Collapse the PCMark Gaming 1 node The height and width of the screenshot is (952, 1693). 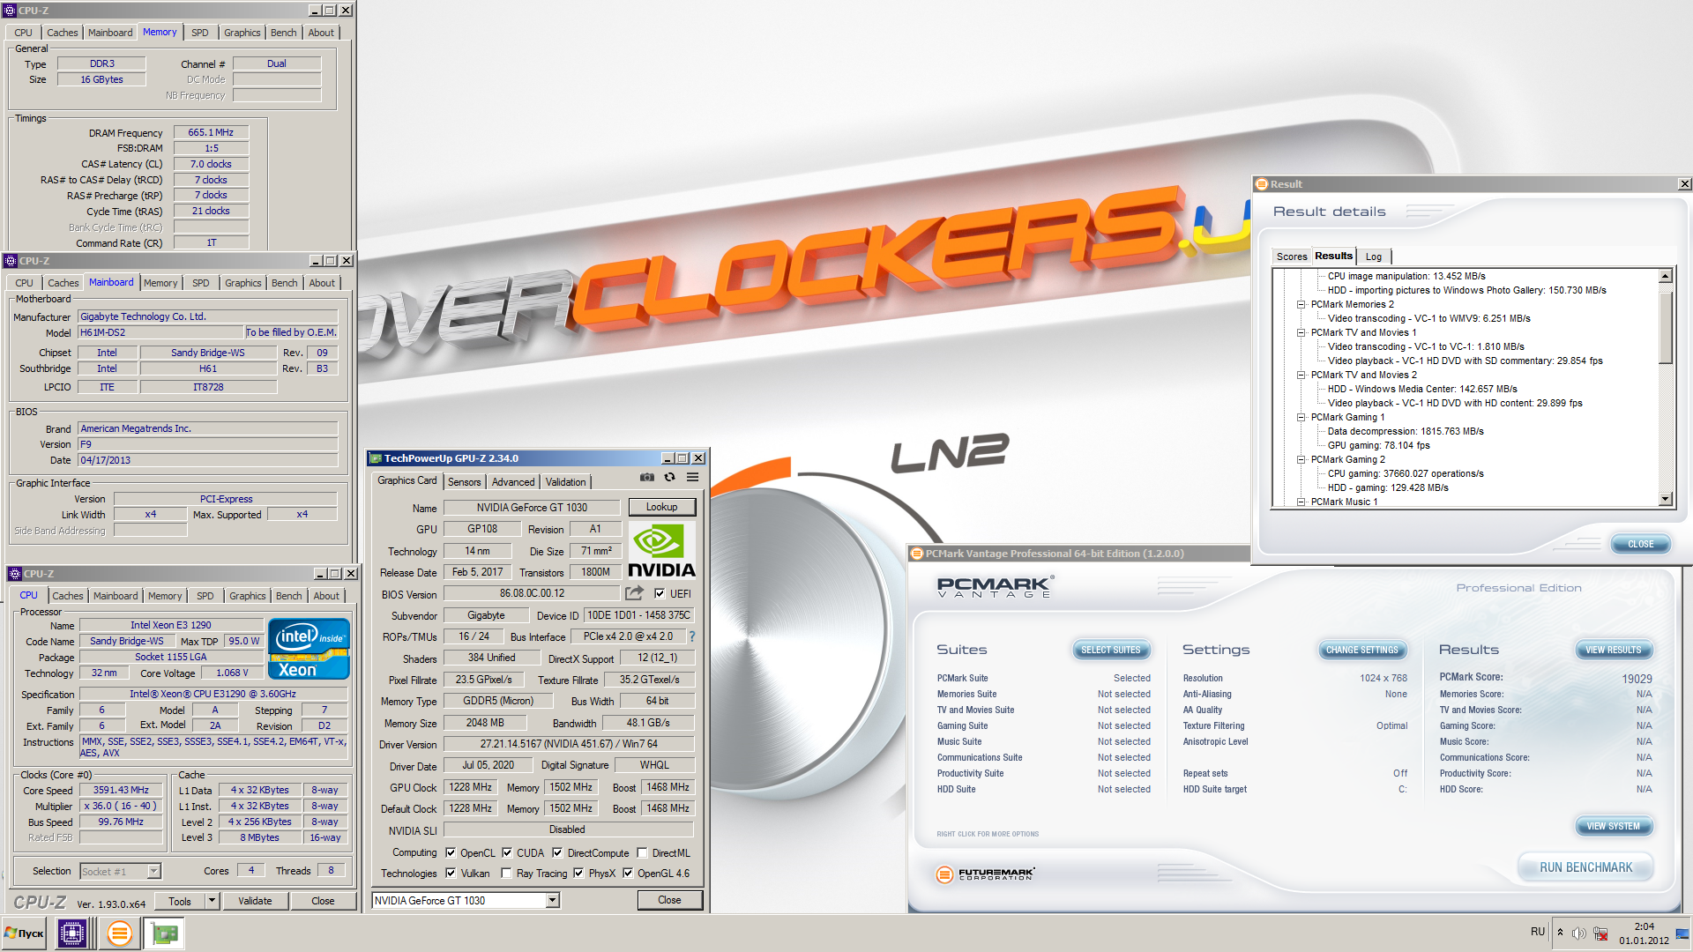1301,417
